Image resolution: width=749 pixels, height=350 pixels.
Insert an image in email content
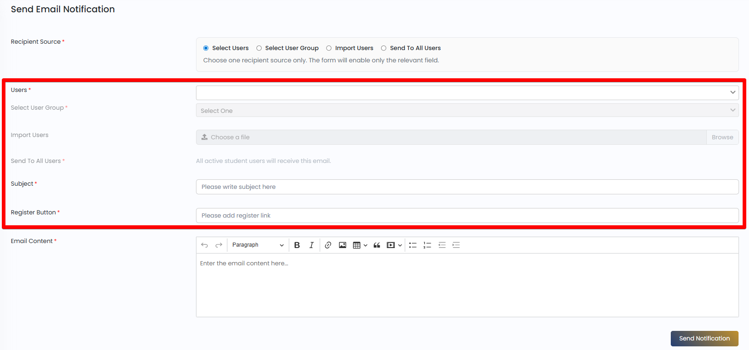(x=342, y=245)
